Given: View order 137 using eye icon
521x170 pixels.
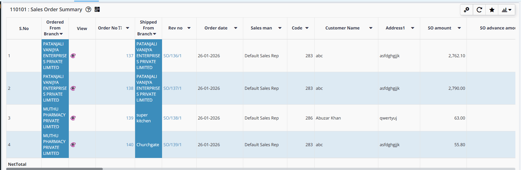Looking at the screenshot, I should (73, 56).
